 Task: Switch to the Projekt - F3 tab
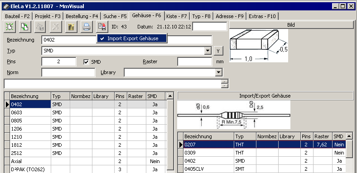coord(48,16)
